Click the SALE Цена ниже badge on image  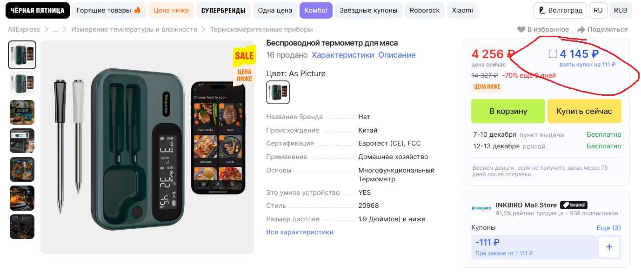coord(244,65)
